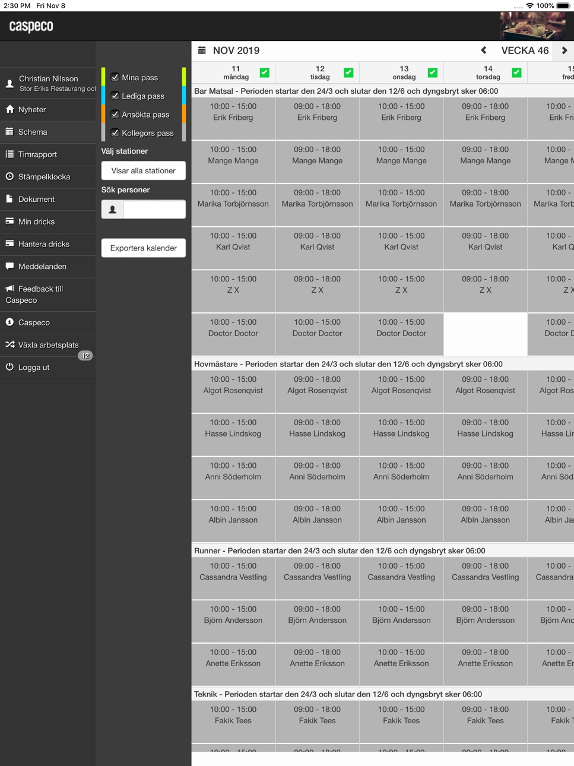
Task: Click the Växla arbetsplats shuffle icon
Action: [x=9, y=344]
